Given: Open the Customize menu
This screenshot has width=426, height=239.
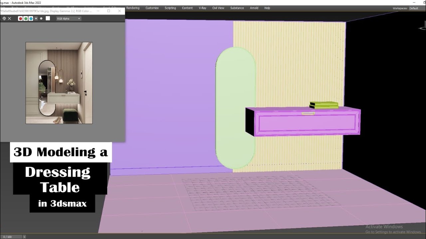Looking at the screenshot, I should click(x=152, y=8).
